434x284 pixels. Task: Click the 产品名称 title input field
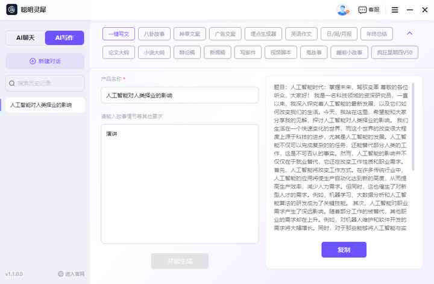click(180, 95)
